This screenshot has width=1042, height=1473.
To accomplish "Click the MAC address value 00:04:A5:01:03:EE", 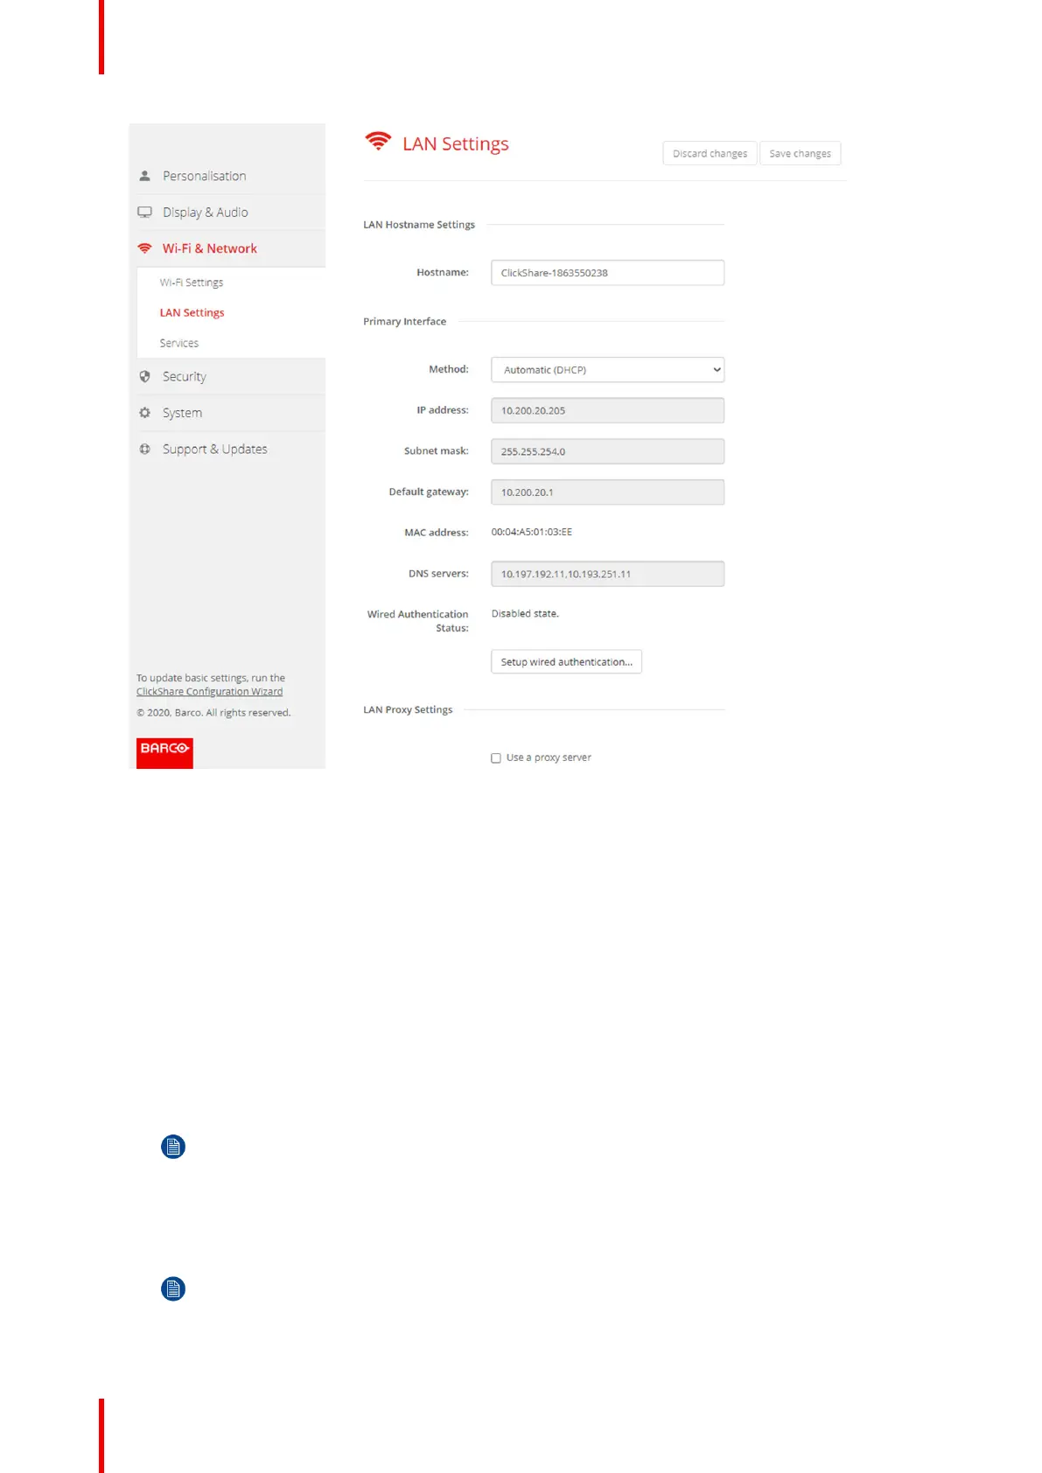I will click(x=531, y=532).
